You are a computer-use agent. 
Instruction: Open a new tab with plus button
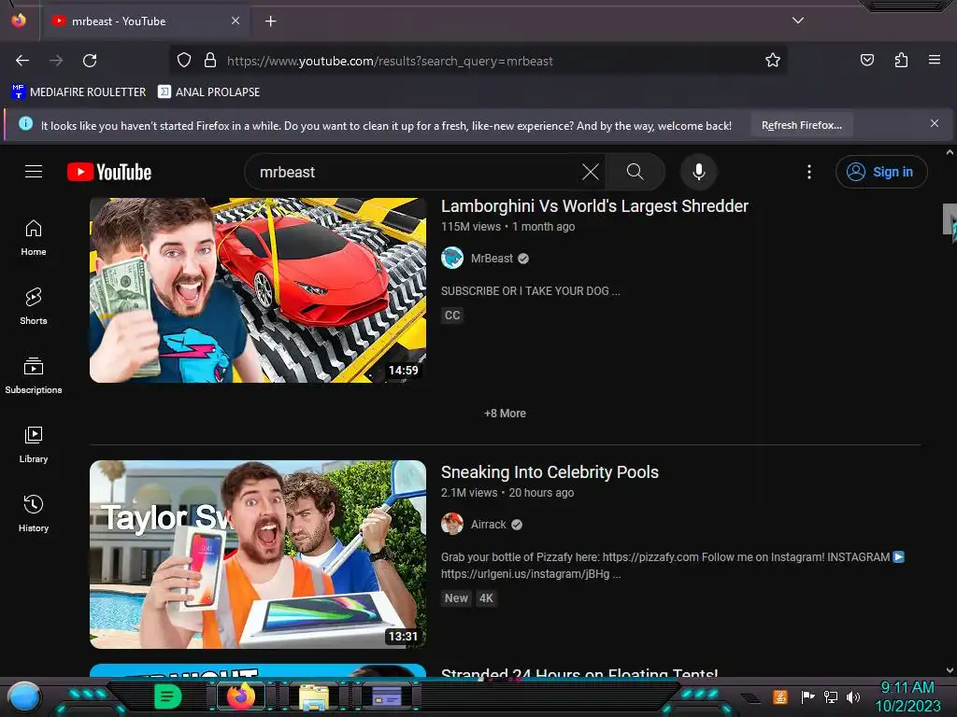pyautogui.click(x=270, y=21)
